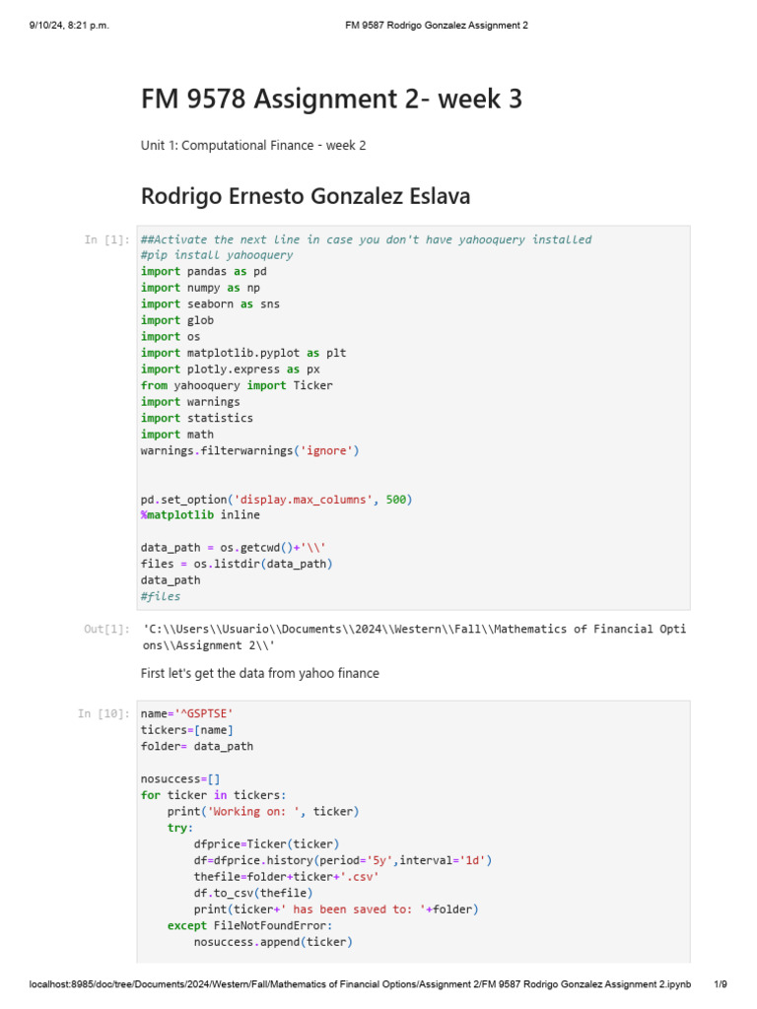Viewport: 757px width, 1009px height.
Task: Click the pd.set_option display.max_columns line
Action: (x=276, y=500)
